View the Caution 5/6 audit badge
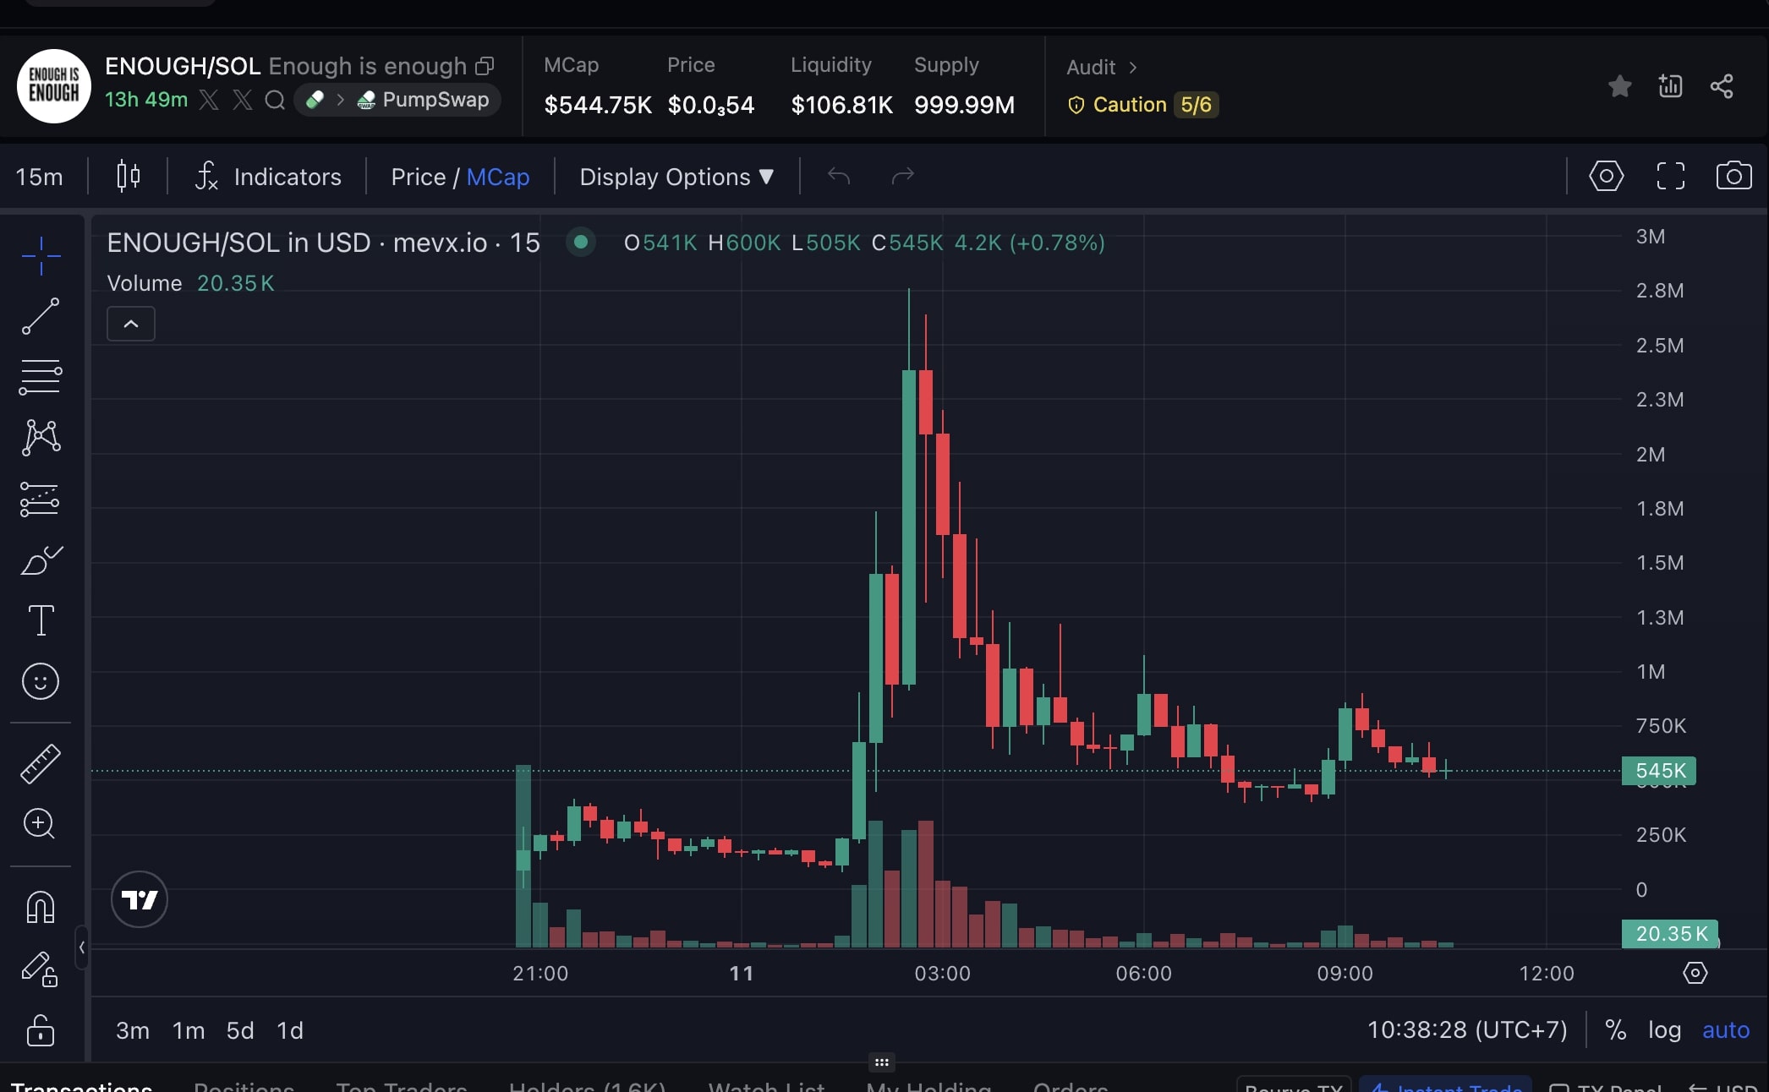 point(1142,105)
